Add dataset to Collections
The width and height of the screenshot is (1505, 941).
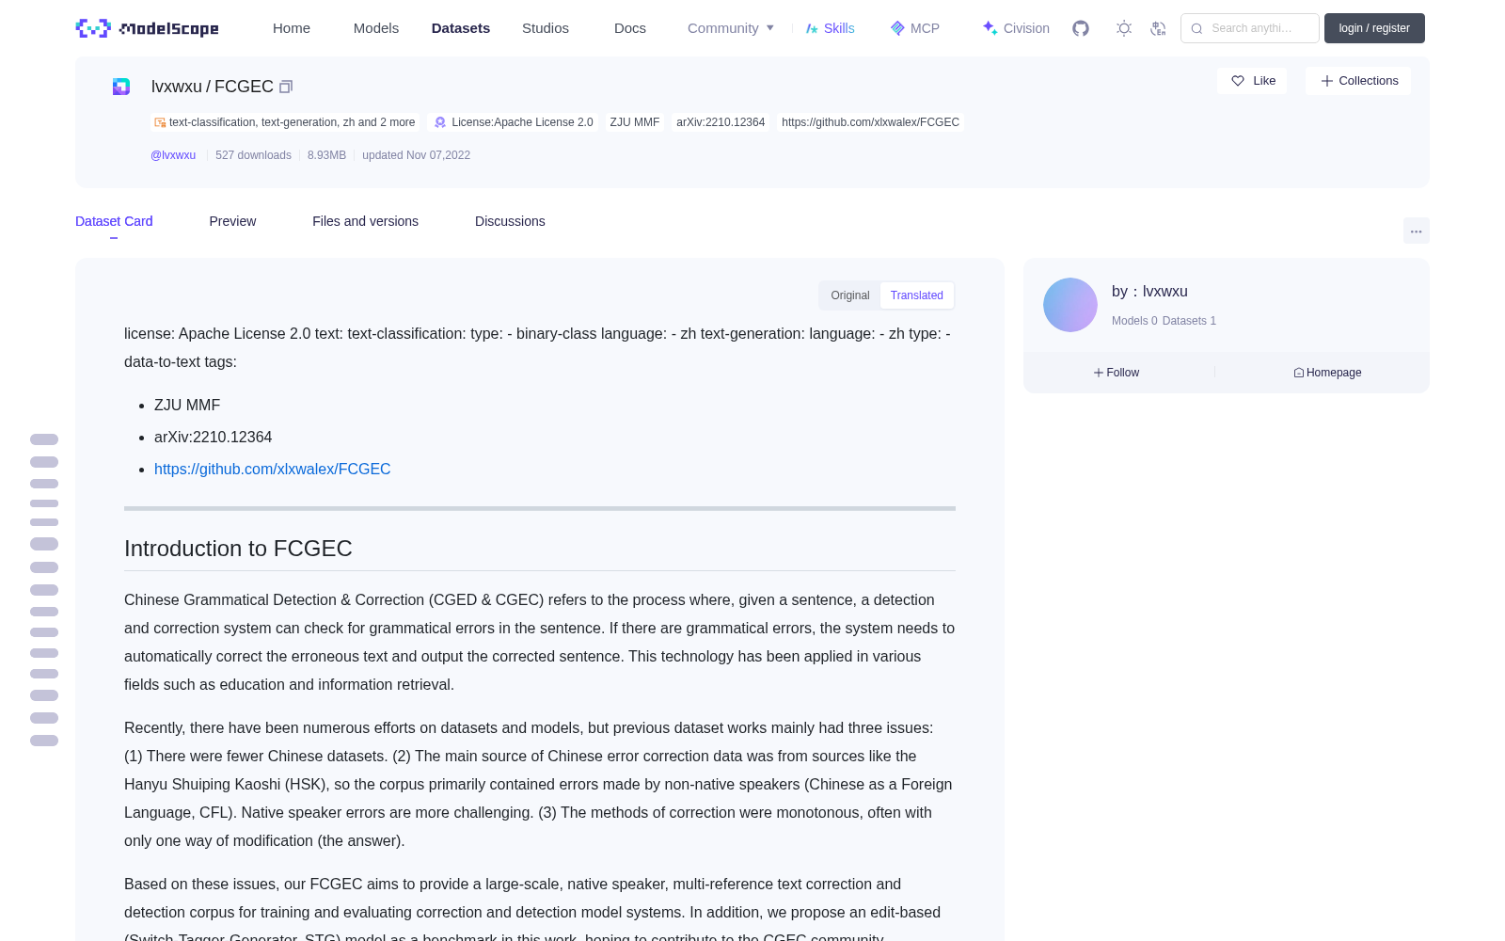pyautogui.click(x=1358, y=81)
